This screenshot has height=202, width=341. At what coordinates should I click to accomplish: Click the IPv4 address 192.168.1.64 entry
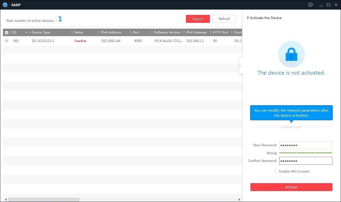(111, 41)
